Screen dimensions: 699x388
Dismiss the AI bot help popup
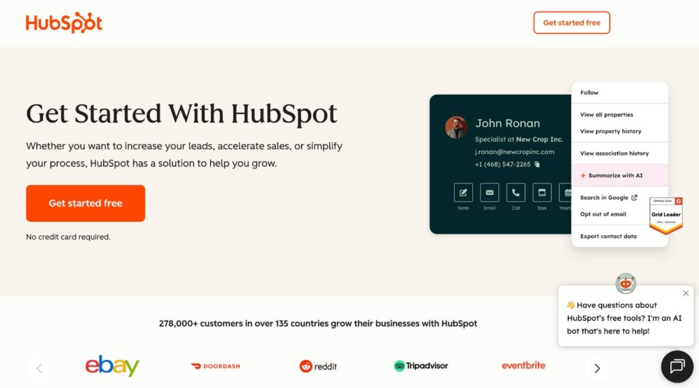point(685,293)
